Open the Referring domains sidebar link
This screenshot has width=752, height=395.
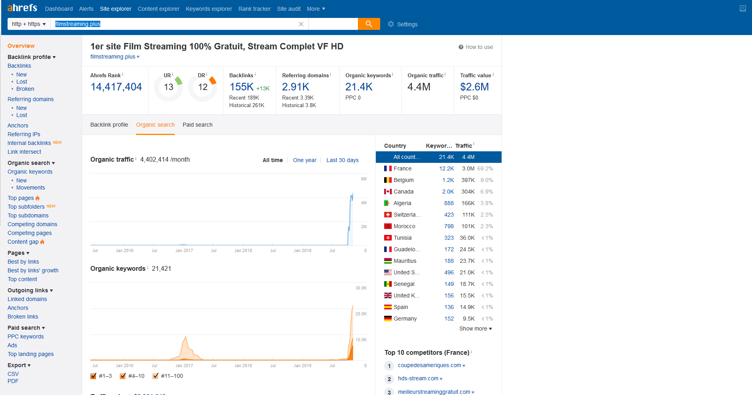click(x=31, y=99)
